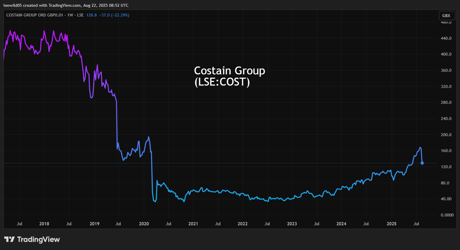The width and height of the screenshot is (460, 250).
Task: Click the 2024 time axis label
Action: click(x=341, y=224)
